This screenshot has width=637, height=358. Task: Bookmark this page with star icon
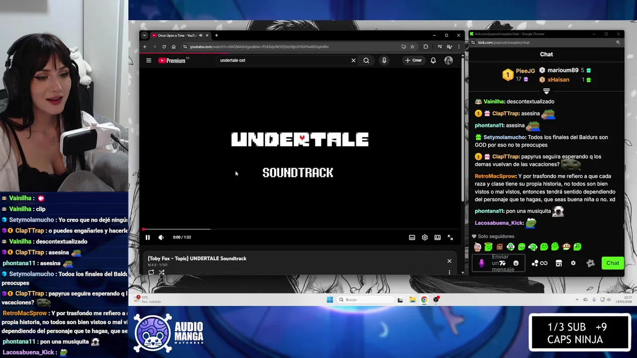pos(413,47)
